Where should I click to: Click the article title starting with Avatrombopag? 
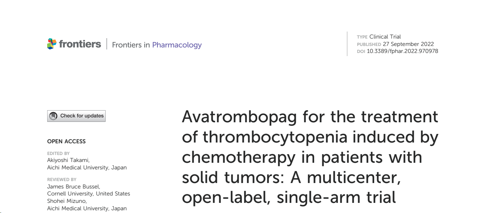310,157
